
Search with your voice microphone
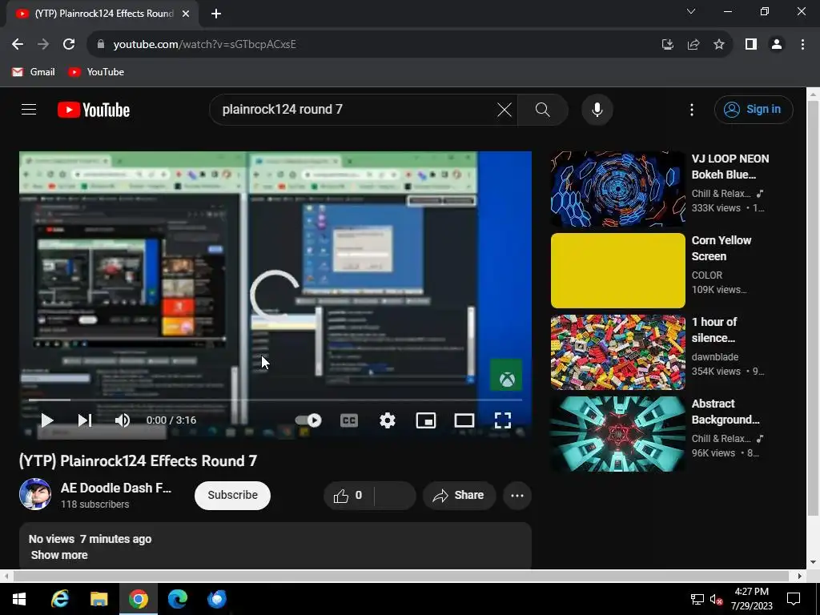pyautogui.click(x=597, y=110)
